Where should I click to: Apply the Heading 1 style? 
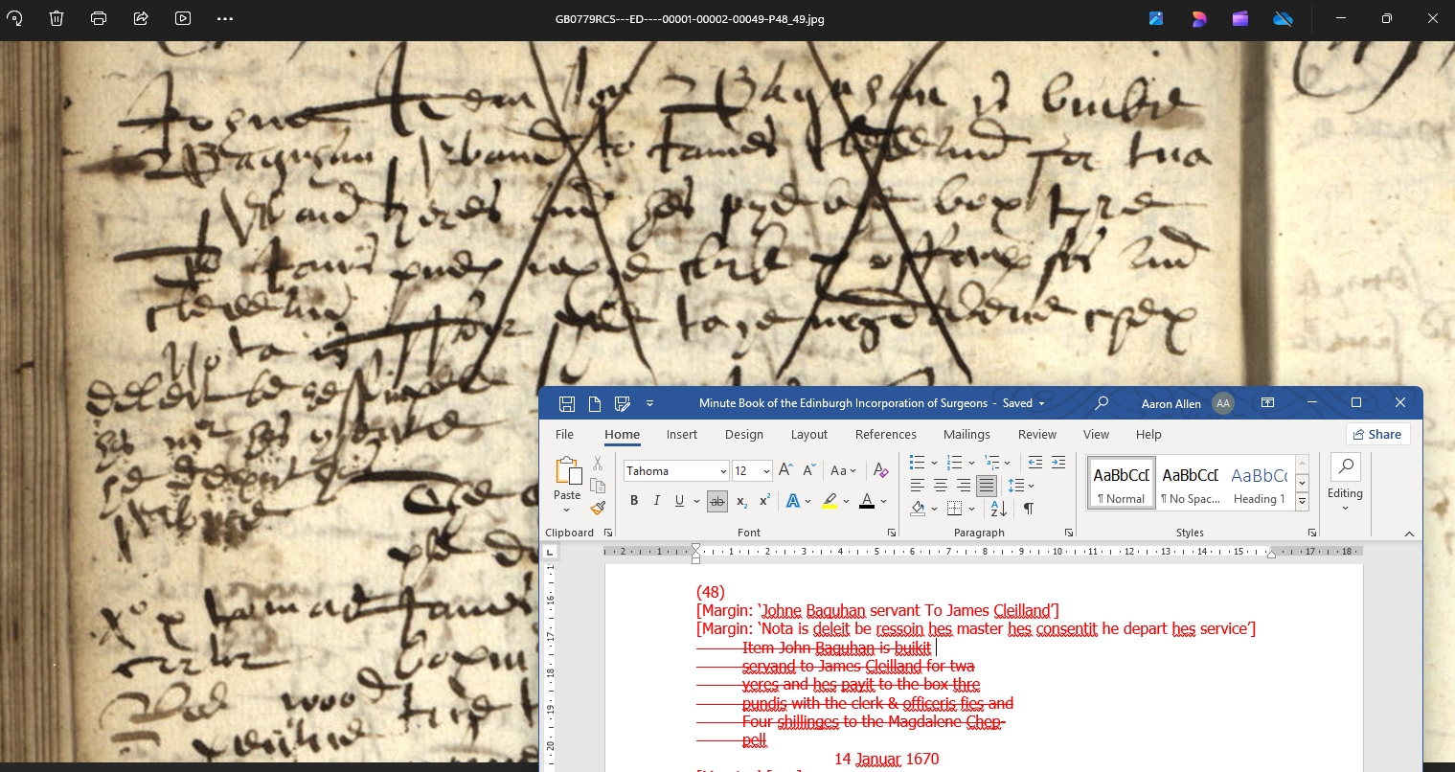1259,482
